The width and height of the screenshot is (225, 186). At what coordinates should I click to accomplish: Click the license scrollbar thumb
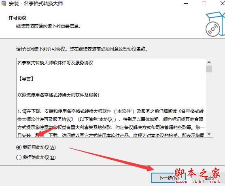209,69
